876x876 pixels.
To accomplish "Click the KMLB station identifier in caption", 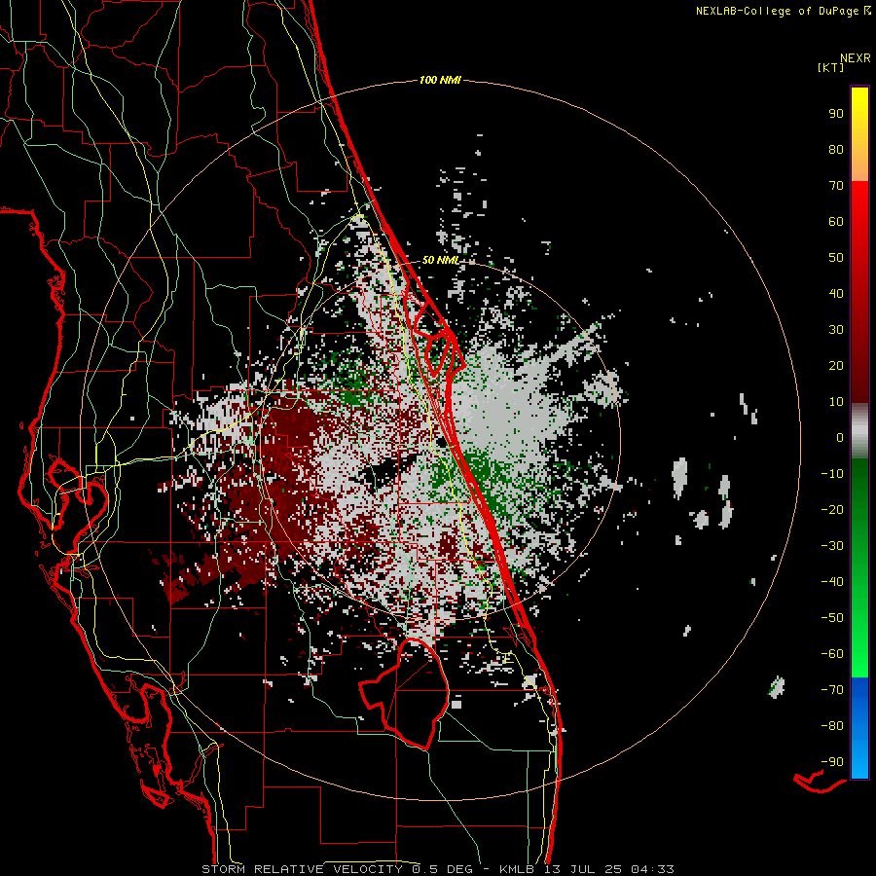I will pyautogui.click(x=517, y=869).
